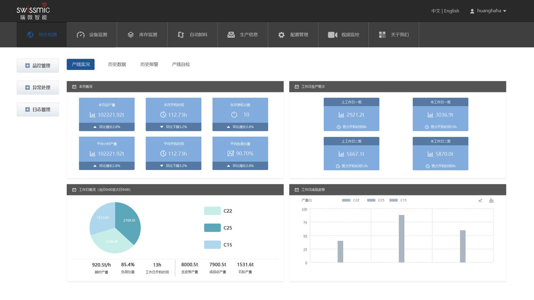
Task: Switch chart to bar view icon
Action: tap(491, 200)
